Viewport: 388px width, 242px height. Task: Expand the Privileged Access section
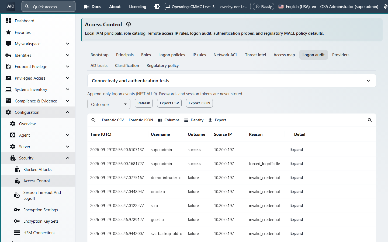point(38,78)
